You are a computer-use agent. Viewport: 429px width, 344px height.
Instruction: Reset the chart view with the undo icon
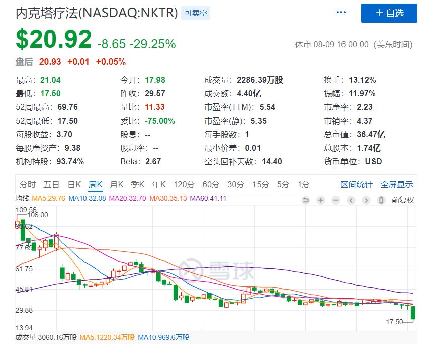(x=306, y=200)
